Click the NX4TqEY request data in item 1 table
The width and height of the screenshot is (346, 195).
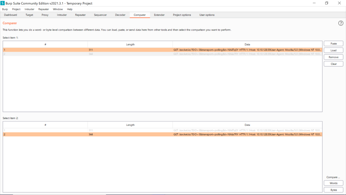(x=247, y=50)
